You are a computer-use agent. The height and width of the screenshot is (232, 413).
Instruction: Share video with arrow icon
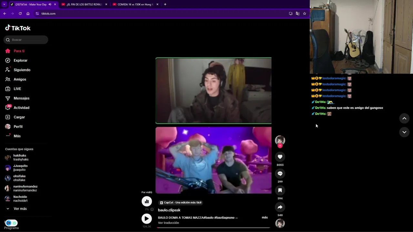click(x=280, y=207)
